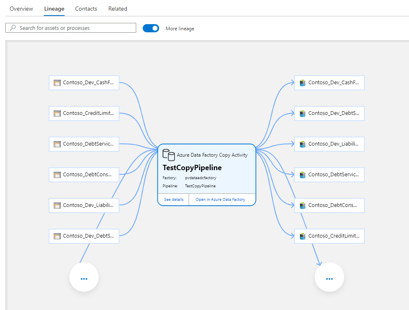The image size is (409, 310).
Task: Click storage icon of right Contoso_DebtServic... node
Action: [303, 175]
